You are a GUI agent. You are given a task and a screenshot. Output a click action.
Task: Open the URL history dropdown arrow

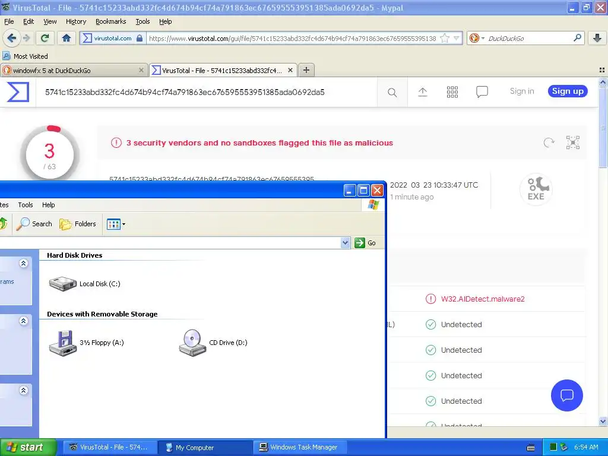point(457,38)
